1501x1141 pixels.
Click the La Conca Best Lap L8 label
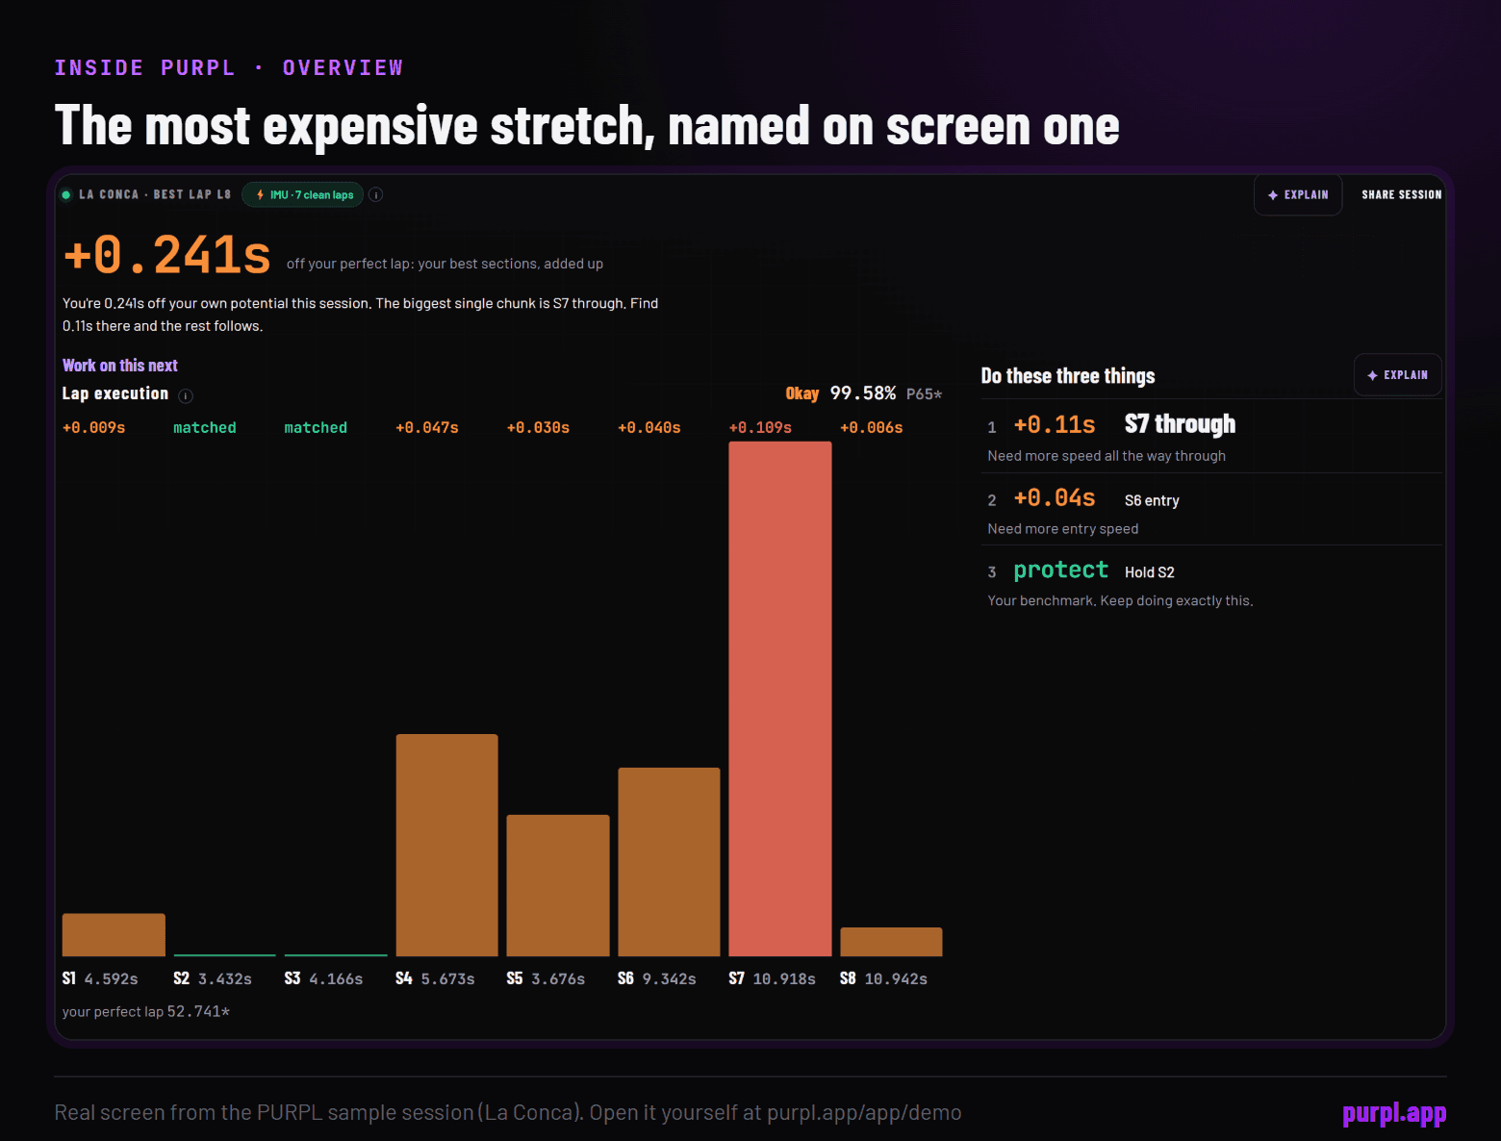[x=155, y=194]
